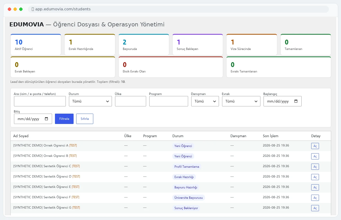Open details for Sentetik Öğrenci C

coord(315,167)
